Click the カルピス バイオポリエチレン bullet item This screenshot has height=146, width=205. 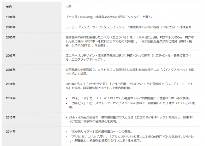click(132, 105)
